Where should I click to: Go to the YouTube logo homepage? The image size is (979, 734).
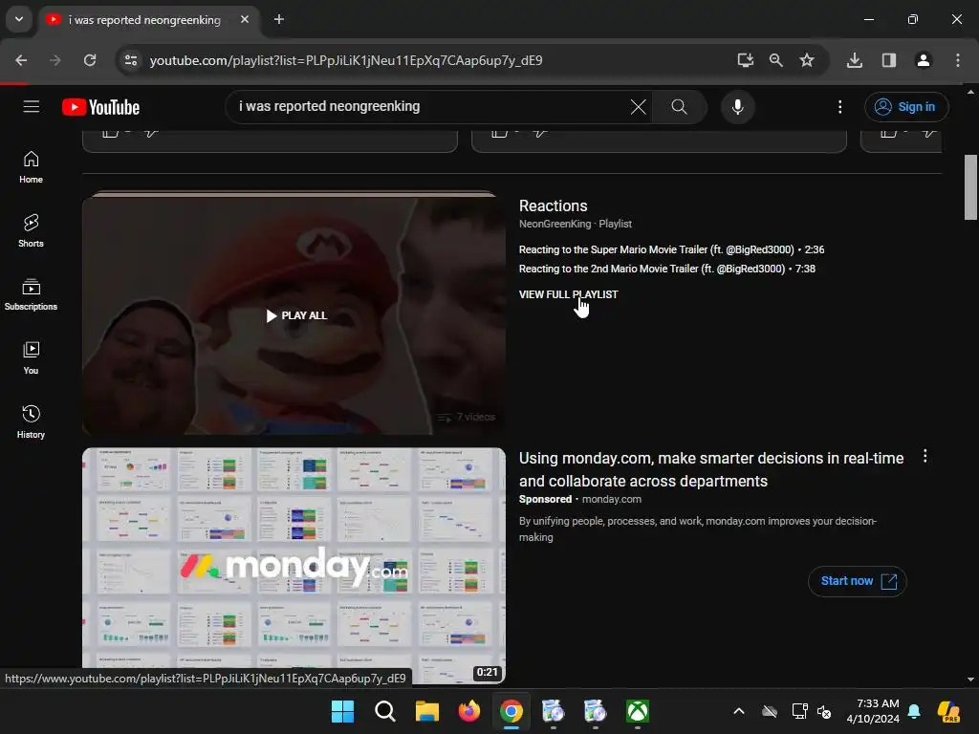pos(100,107)
